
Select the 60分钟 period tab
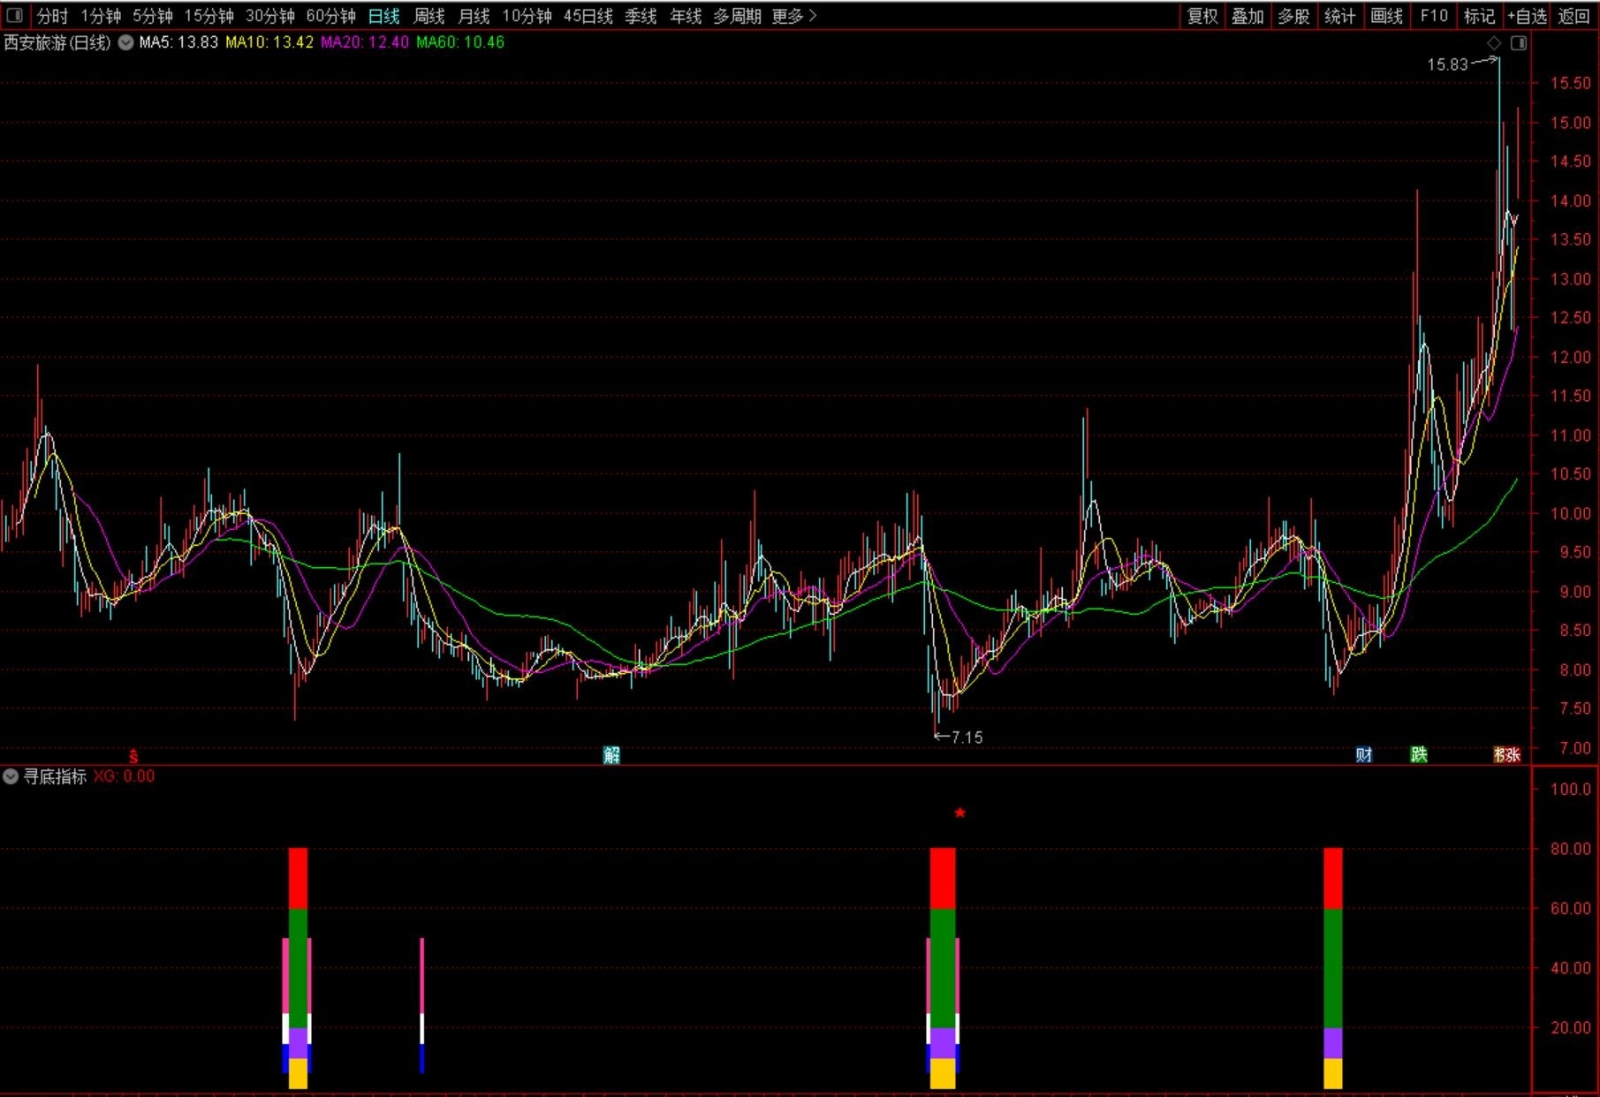[330, 16]
